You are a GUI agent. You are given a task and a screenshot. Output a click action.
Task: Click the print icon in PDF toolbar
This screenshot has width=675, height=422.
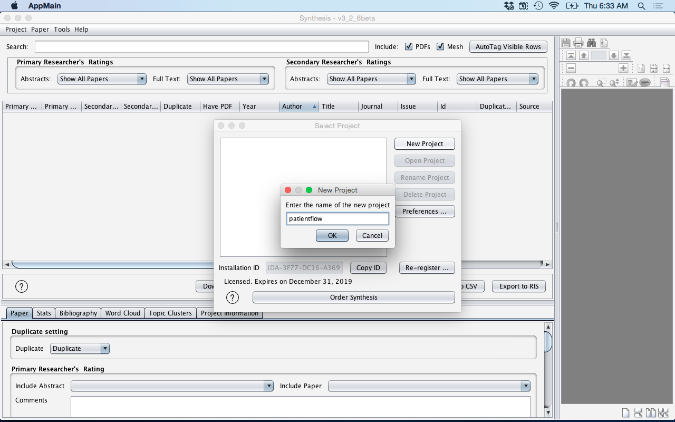pyautogui.click(x=578, y=43)
